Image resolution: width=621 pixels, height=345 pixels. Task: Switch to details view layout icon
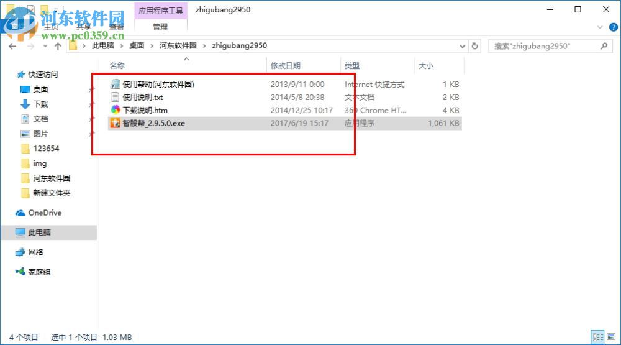coord(597,337)
